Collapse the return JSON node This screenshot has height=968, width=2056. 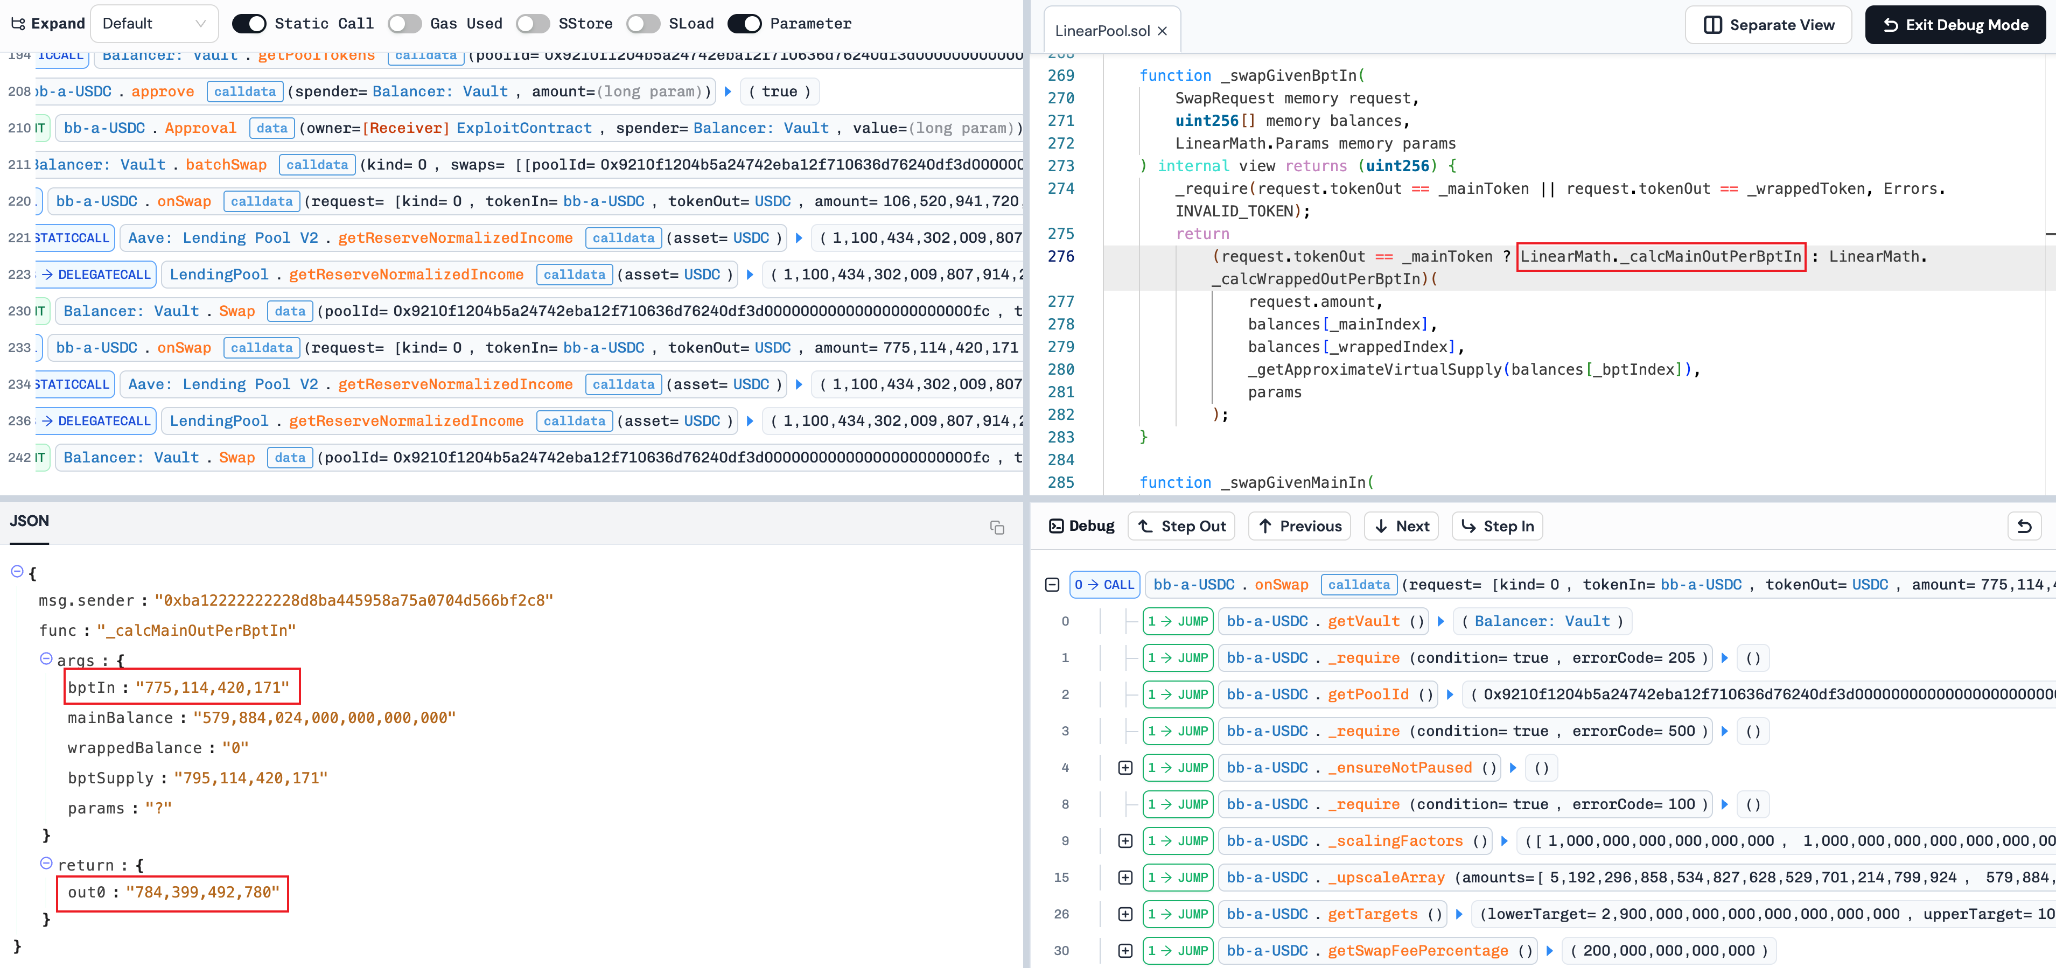46,864
